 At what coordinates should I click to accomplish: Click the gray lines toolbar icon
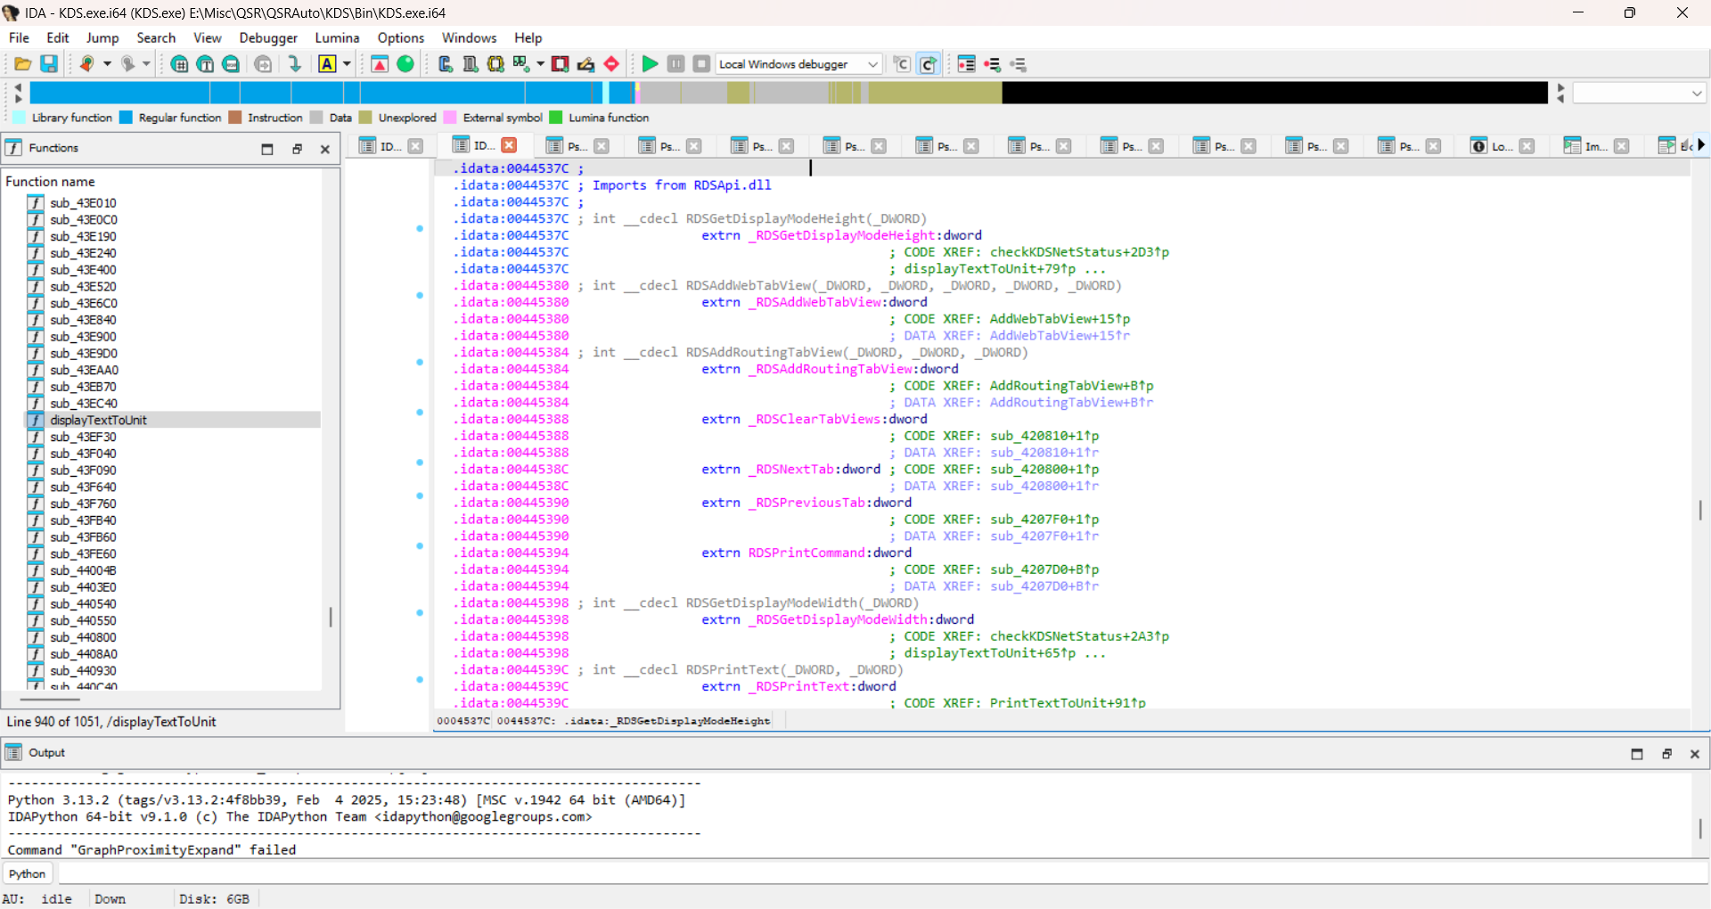tap(1018, 64)
